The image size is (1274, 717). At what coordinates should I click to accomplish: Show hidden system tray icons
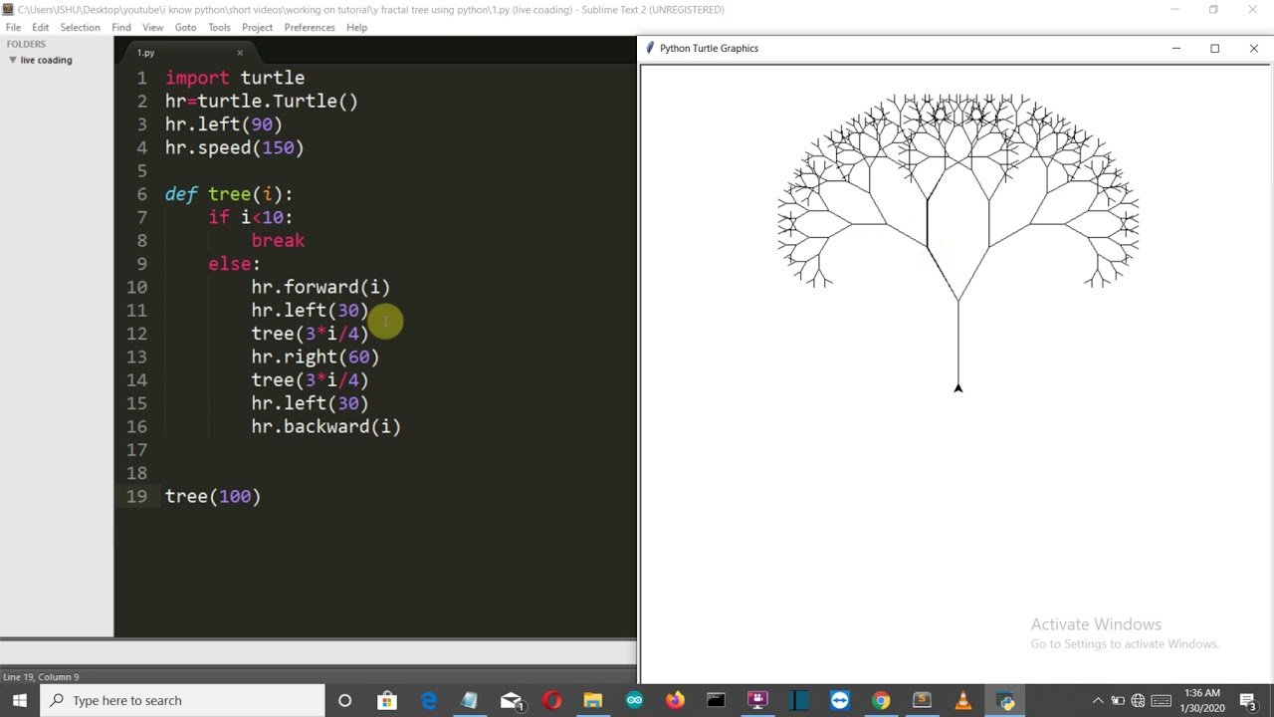click(1098, 700)
